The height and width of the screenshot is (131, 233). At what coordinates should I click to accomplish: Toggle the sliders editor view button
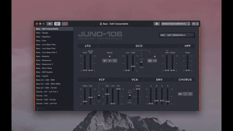click(57, 24)
